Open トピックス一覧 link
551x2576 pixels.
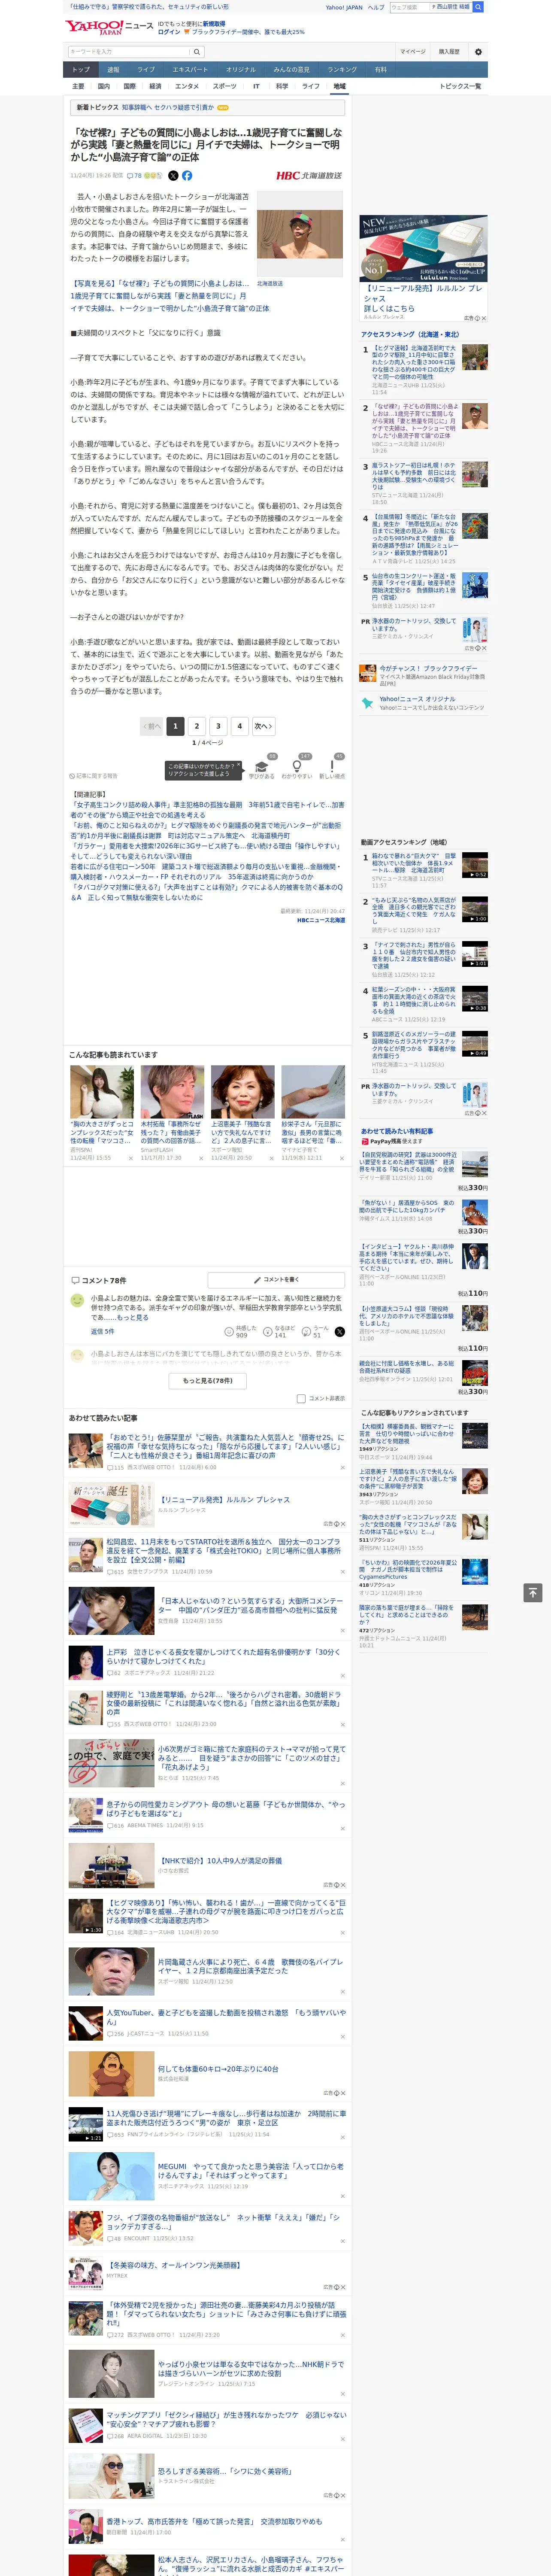pyautogui.click(x=460, y=86)
